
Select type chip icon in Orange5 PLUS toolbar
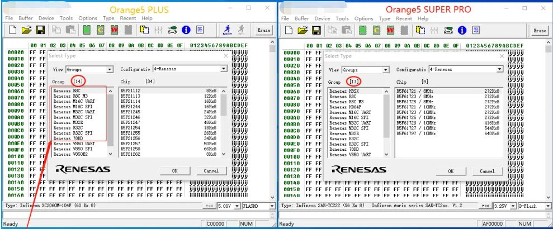[x=144, y=30]
